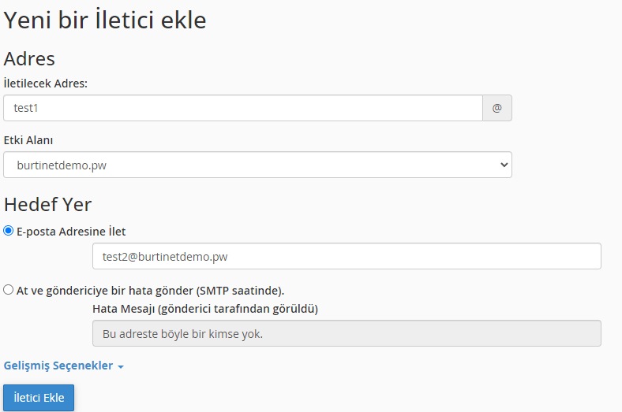Click the "Hata Mesajı (gönderici tarafından görüldü)" label
Image resolution: width=622 pixels, height=412 pixels.
(x=205, y=308)
